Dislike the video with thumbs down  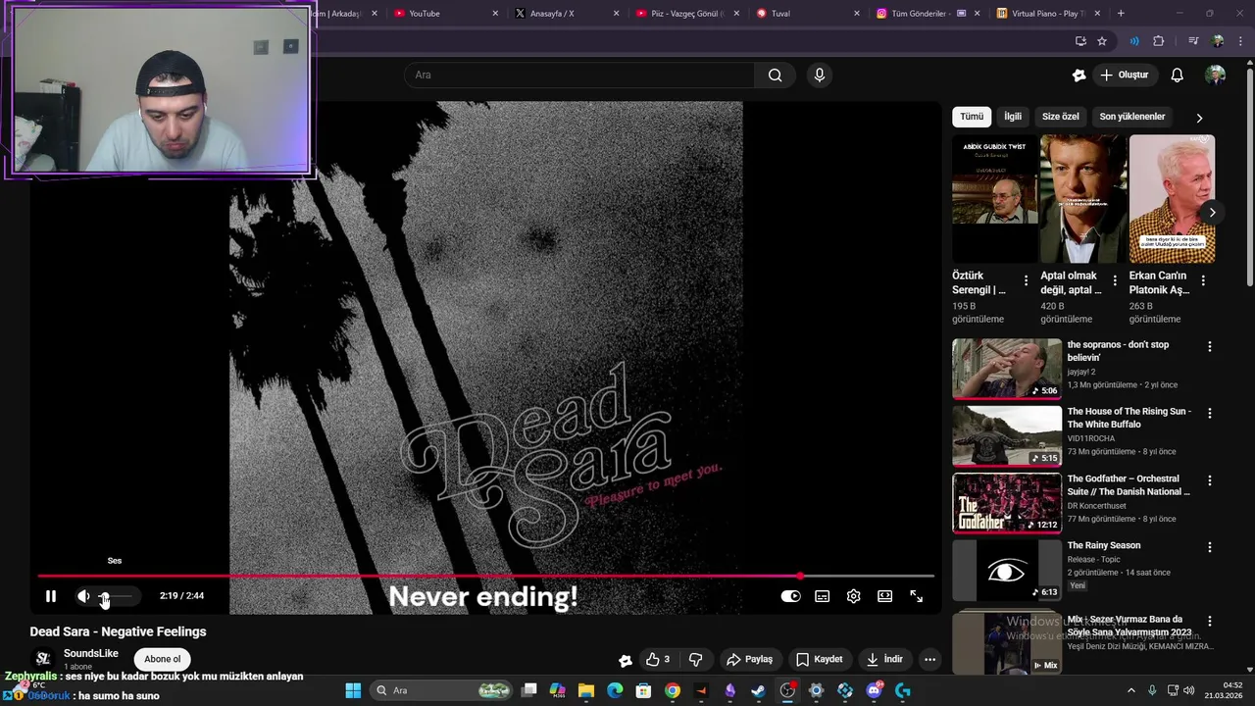pyautogui.click(x=695, y=659)
